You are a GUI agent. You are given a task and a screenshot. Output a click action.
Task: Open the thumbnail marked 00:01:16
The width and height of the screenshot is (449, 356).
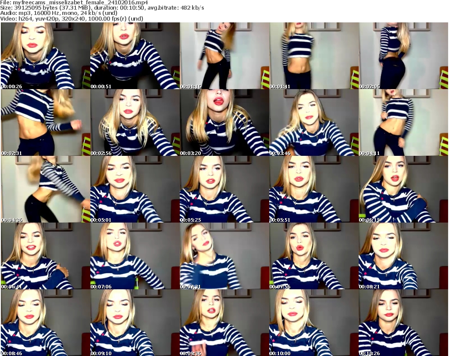coord(224,56)
